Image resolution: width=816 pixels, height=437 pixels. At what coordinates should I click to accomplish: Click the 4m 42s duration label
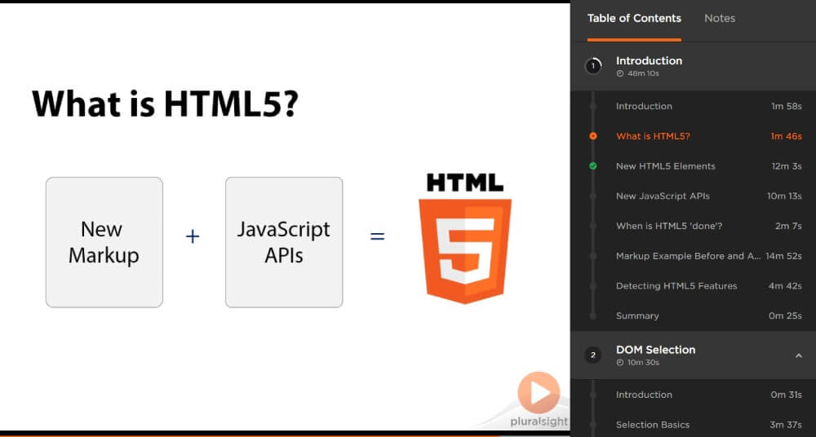tap(785, 286)
